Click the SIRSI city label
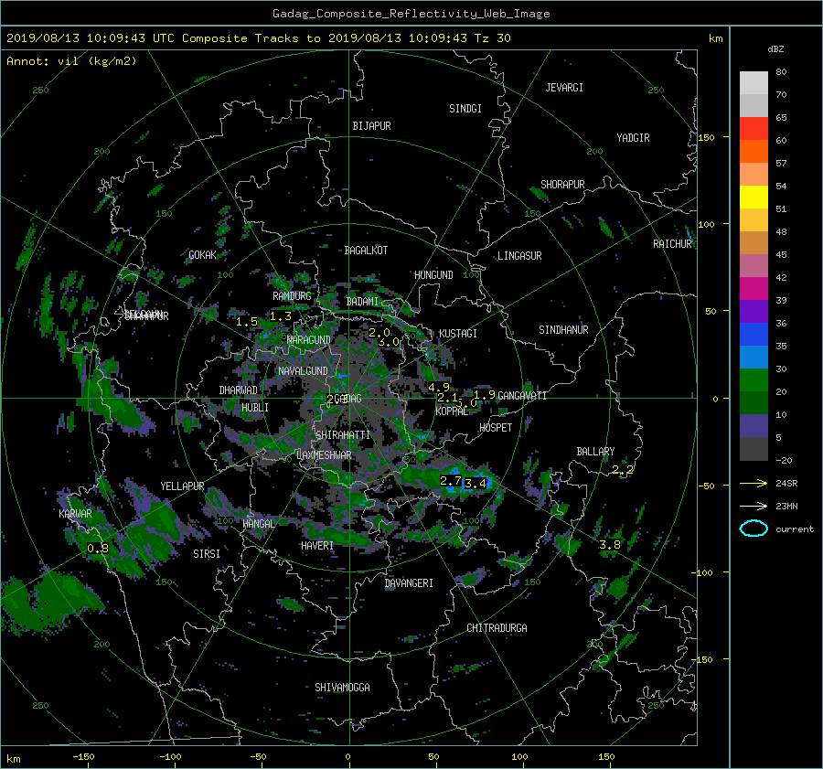 (x=207, y=554)
